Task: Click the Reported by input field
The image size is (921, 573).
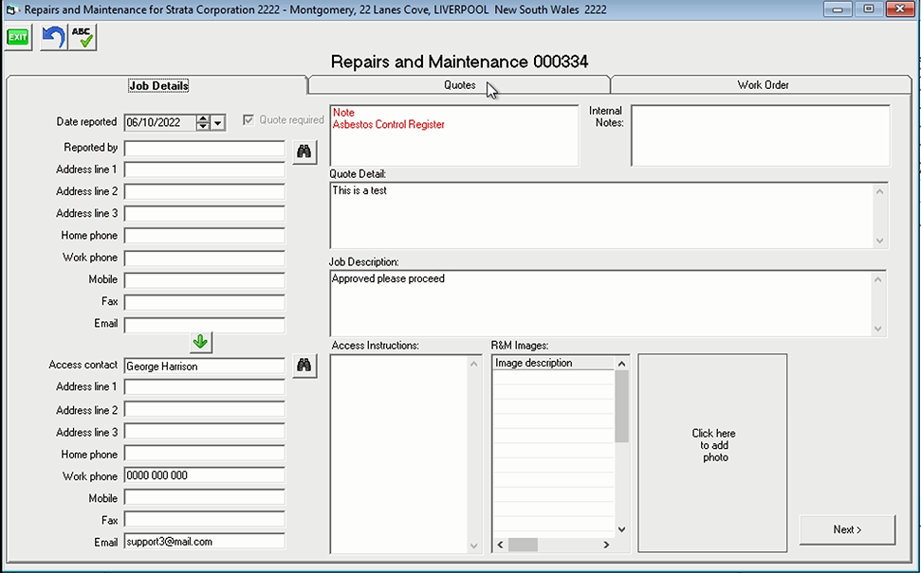Action: point(205,148)
